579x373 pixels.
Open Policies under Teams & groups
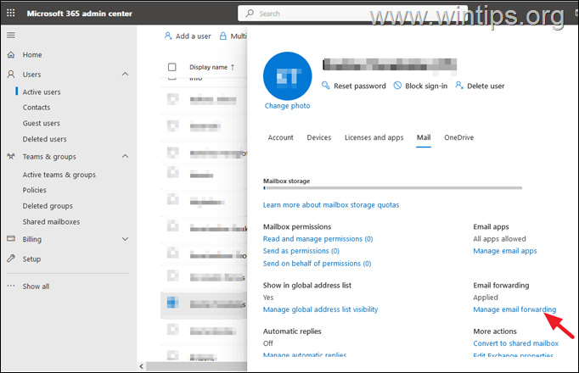34,190
